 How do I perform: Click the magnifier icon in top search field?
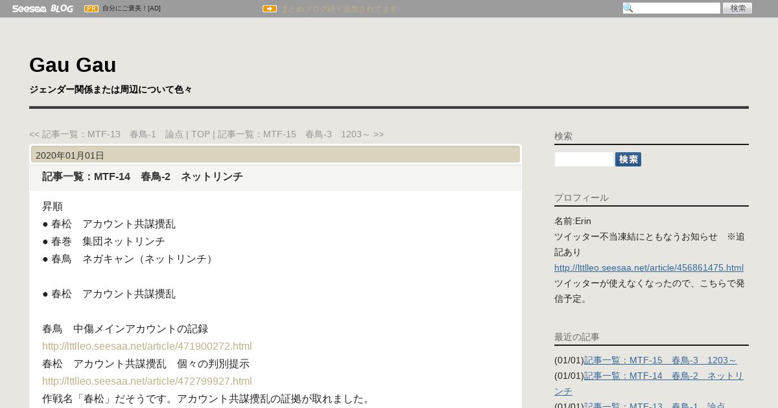pos(628,8)
